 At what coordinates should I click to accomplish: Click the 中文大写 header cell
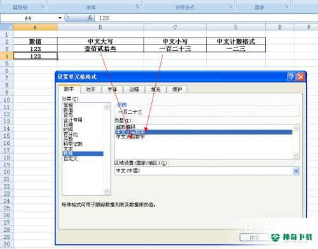tap(100, 41)
